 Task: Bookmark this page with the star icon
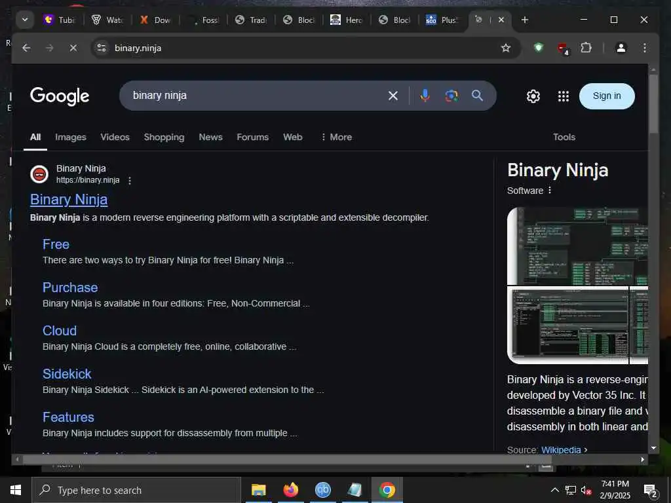506,48
